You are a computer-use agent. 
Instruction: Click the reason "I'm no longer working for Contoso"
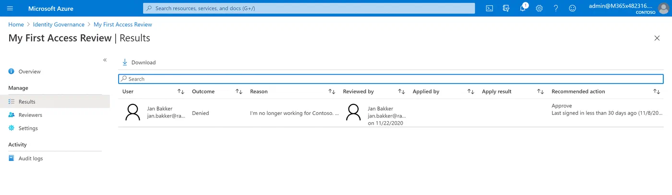point(294,113)
